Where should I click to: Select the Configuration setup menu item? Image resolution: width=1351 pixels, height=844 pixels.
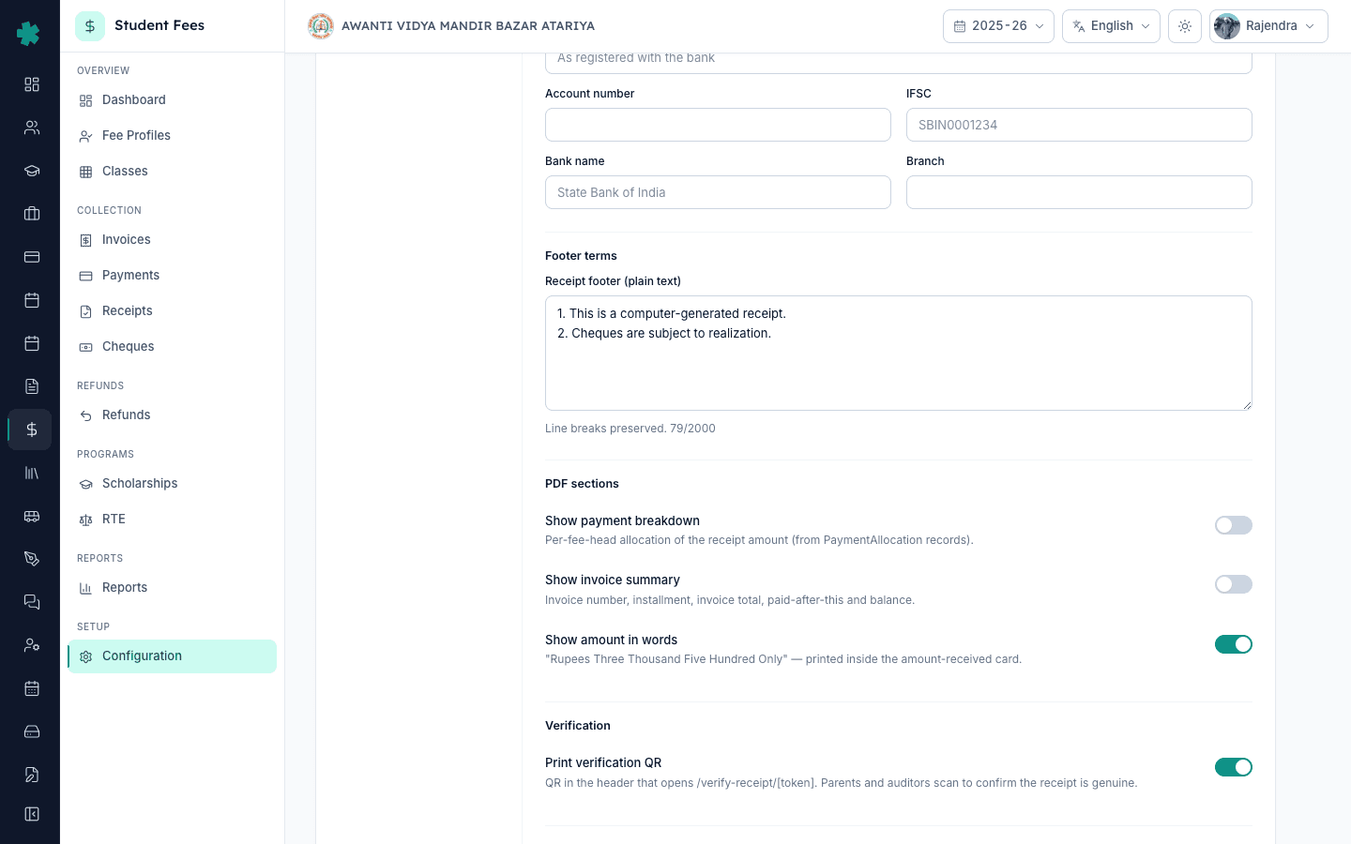pos(172,656)
